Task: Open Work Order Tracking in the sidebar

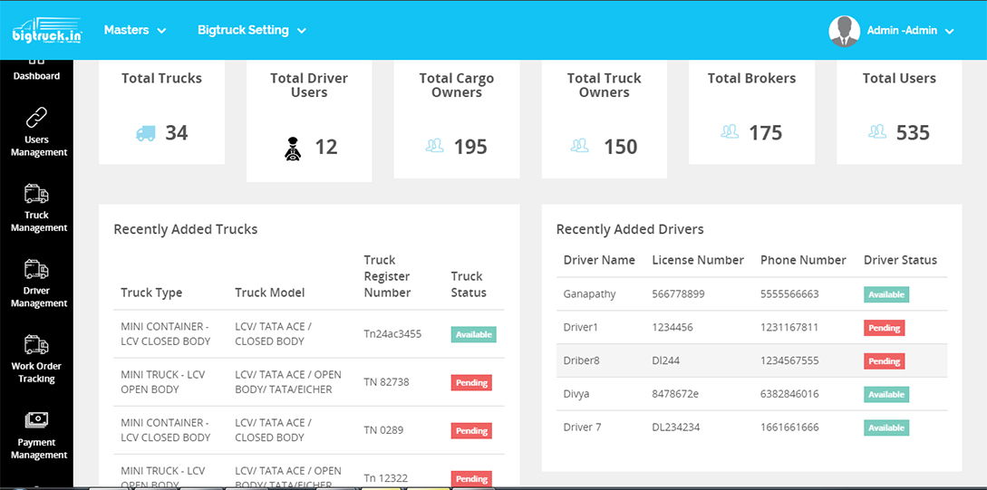Action: click(37, 360)
